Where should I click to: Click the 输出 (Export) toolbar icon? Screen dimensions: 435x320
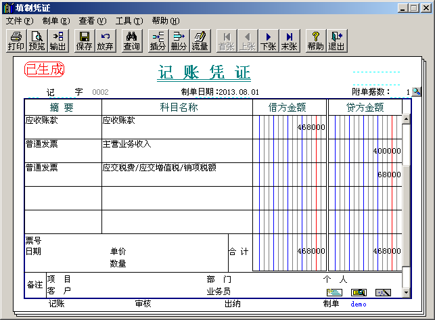[x=58, y=41]
